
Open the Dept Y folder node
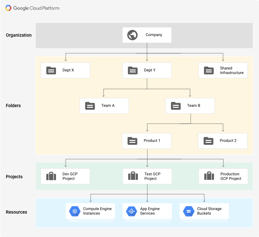(147, 70)
